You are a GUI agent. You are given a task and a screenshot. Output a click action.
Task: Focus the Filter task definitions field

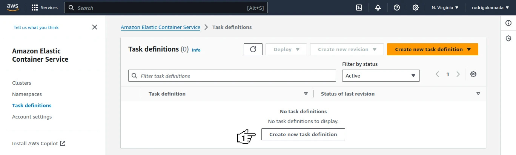point(232,76)
